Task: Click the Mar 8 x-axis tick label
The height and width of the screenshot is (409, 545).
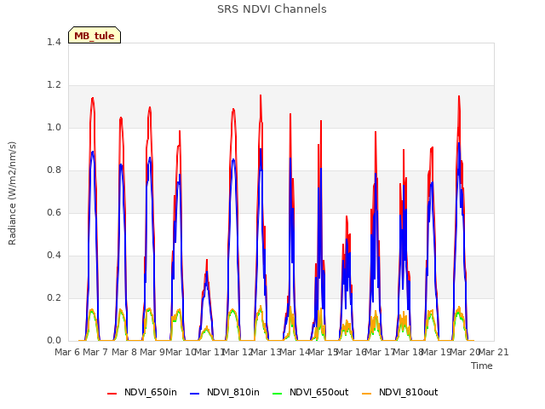Action: point(124,352)
